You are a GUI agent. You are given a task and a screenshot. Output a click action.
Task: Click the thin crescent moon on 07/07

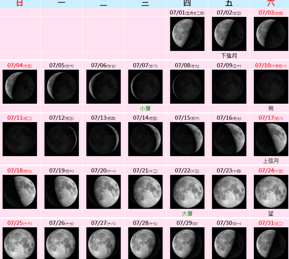[145, 87]
